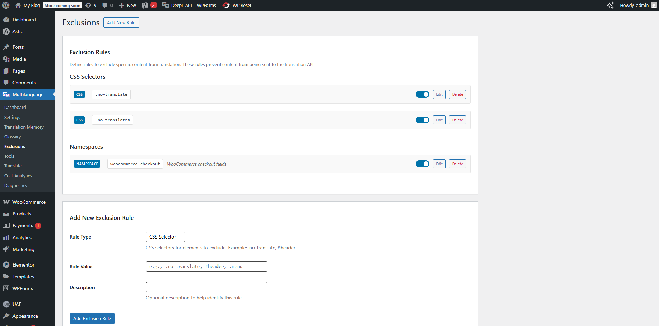Open the Multilanguage Dashboard submenu item
This screenshot has width=659, height=326.
[x=15, y=107]
